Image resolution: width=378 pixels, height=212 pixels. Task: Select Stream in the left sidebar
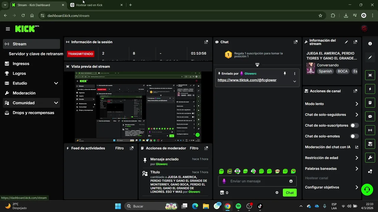tap(31, 44)
